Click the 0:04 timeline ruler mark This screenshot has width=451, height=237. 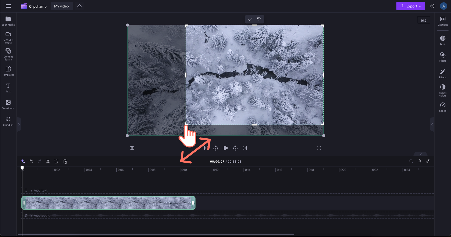tap(88, 170)
